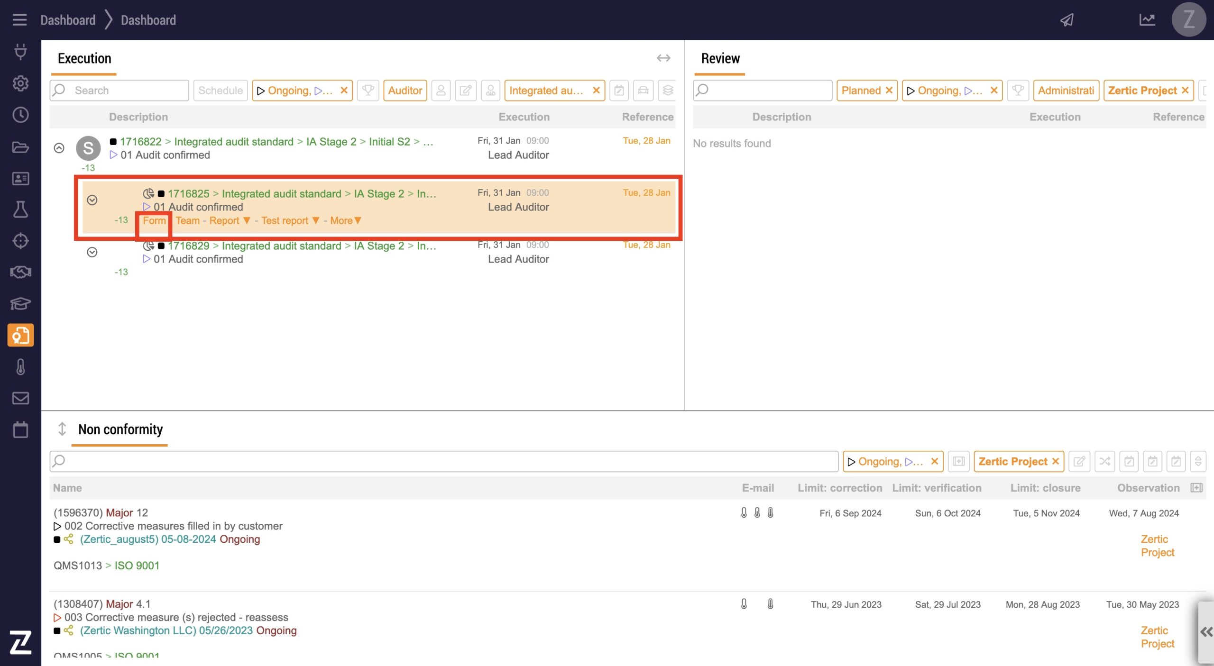Viewport: 1214px width, 666px height.
Task: Open the envelope mail sidebar icon
Action: [20, 398]
